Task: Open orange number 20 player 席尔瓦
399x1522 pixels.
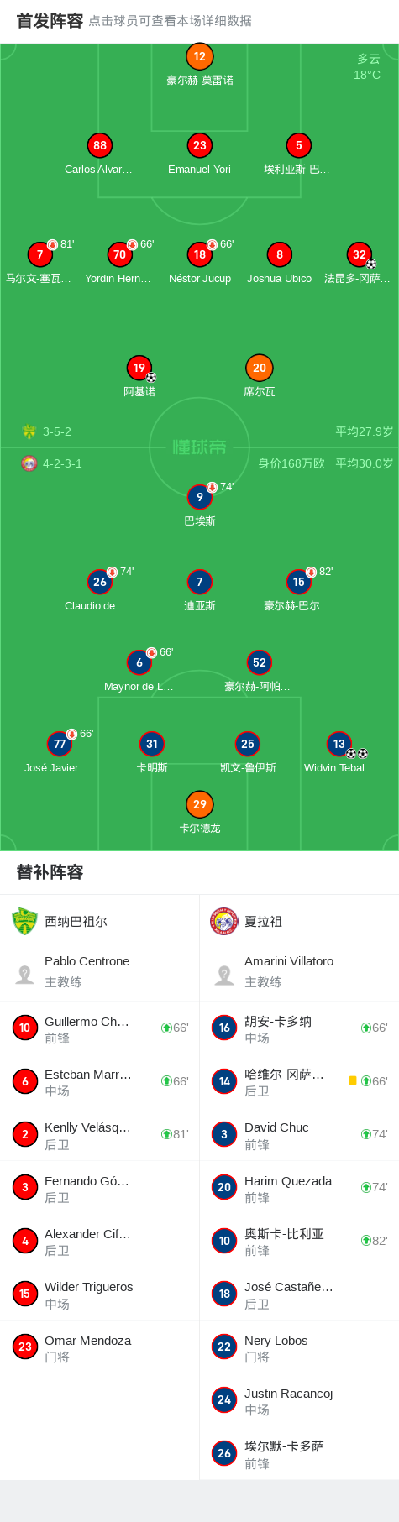Action: pos(260,368)
